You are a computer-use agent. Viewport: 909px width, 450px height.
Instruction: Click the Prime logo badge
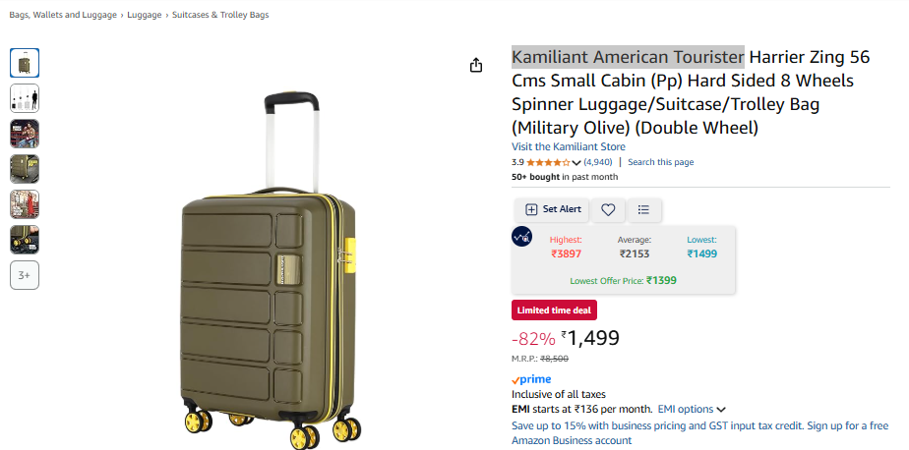tap(531, 379)
